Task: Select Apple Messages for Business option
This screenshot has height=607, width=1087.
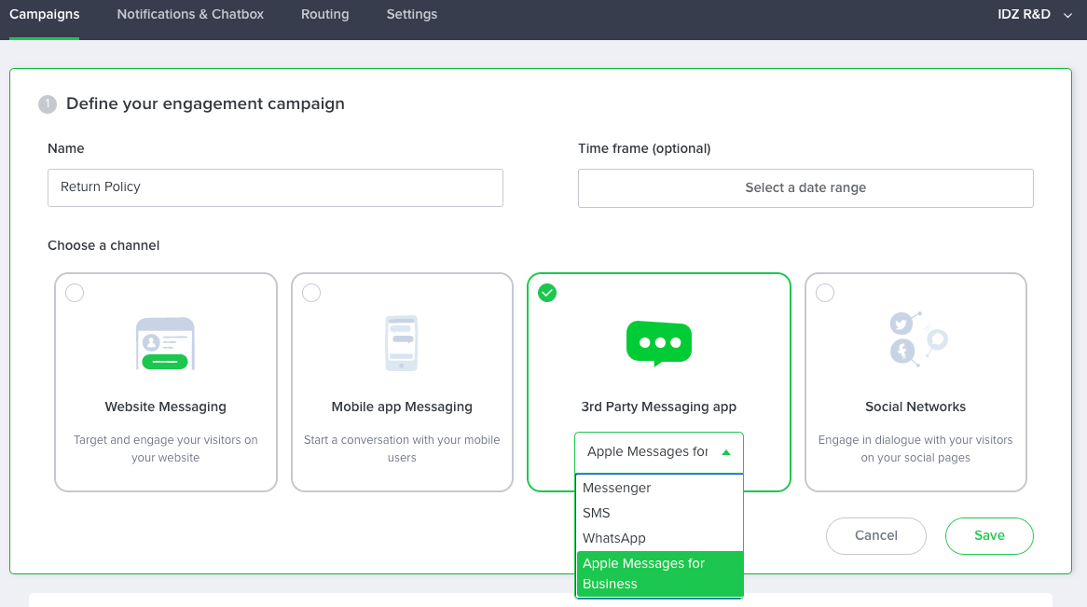Action: [658, 573]
